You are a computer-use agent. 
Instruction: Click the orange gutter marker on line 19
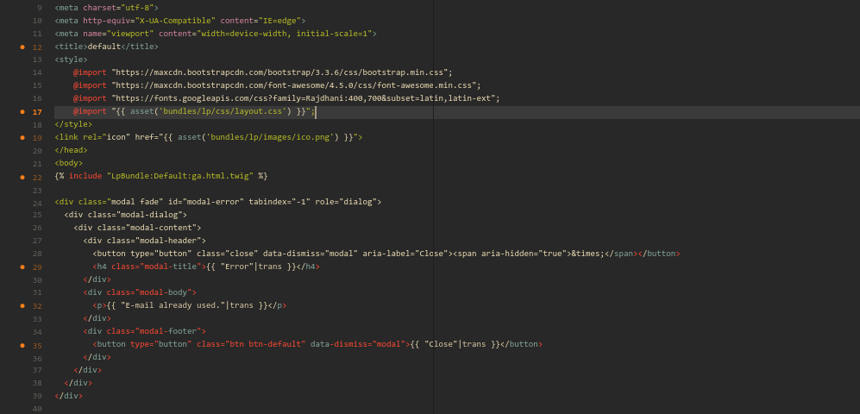[22, 138]
